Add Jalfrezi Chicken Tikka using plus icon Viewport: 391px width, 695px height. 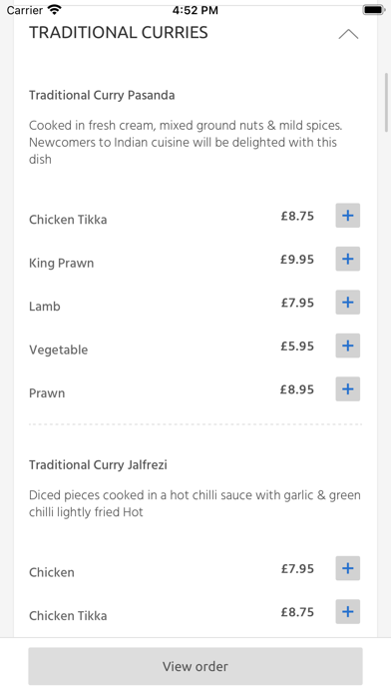click(347, 612)
